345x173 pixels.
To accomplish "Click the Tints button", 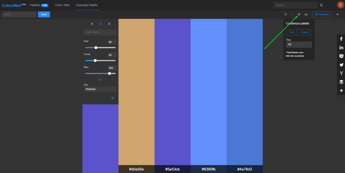I will 292,32.
